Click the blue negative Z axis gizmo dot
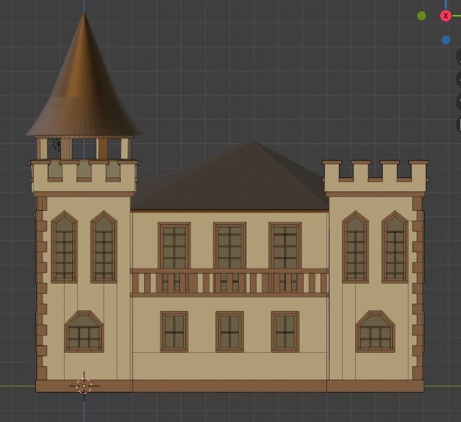The image size is (461, 422). click(x=445, y=40)
